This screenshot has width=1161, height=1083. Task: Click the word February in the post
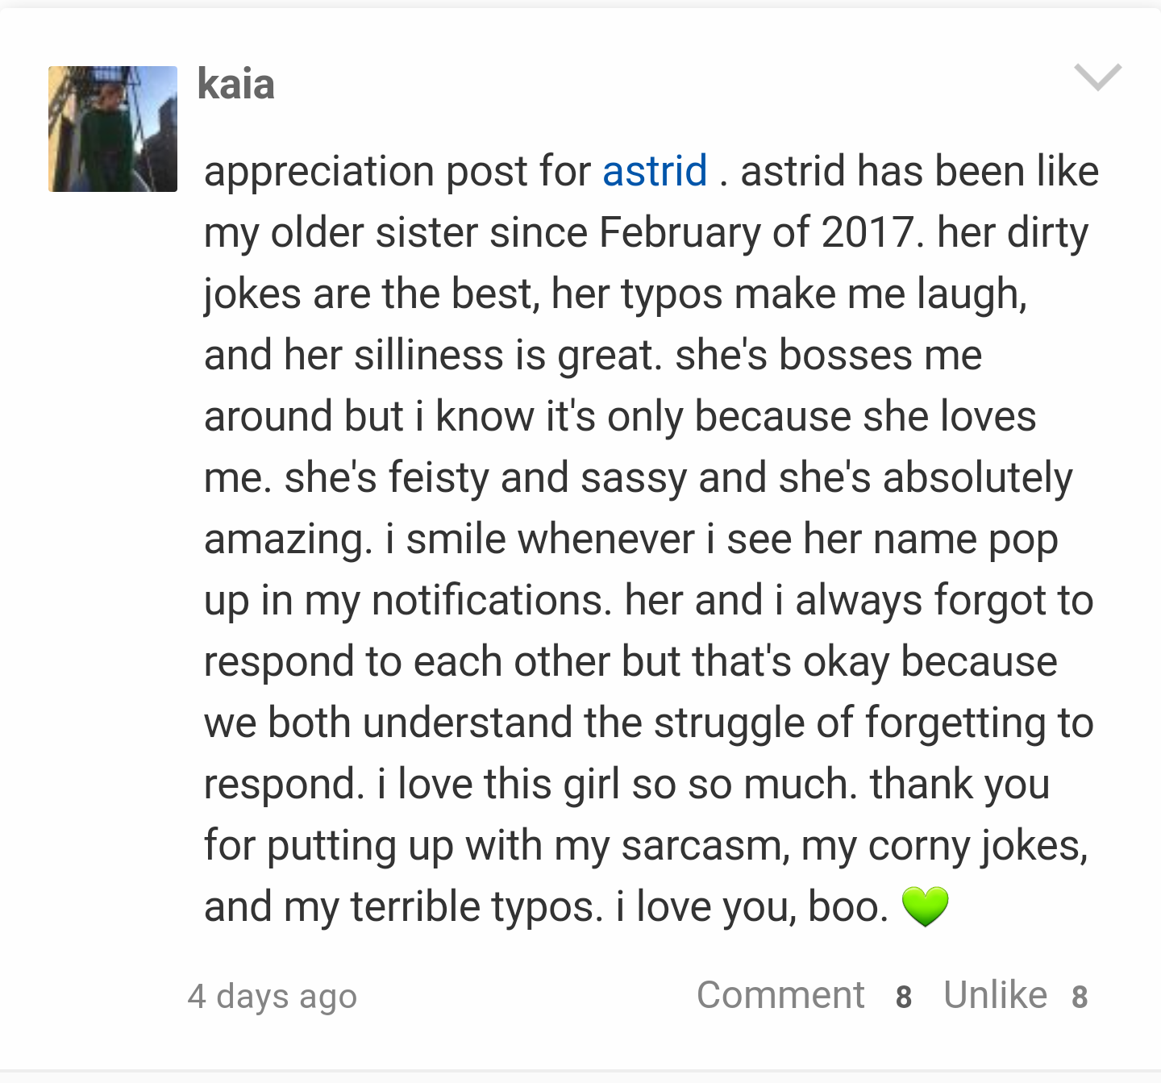[x=680, y=233]
